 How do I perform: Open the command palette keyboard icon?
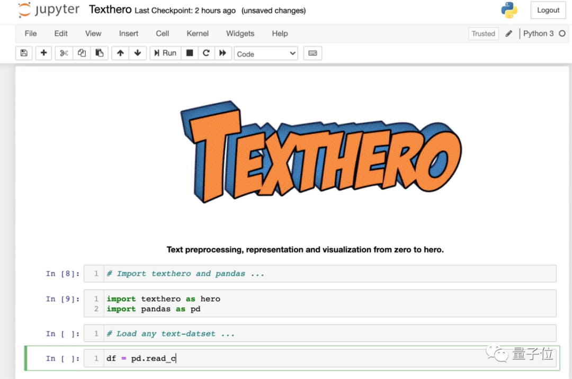coord(312,53)
